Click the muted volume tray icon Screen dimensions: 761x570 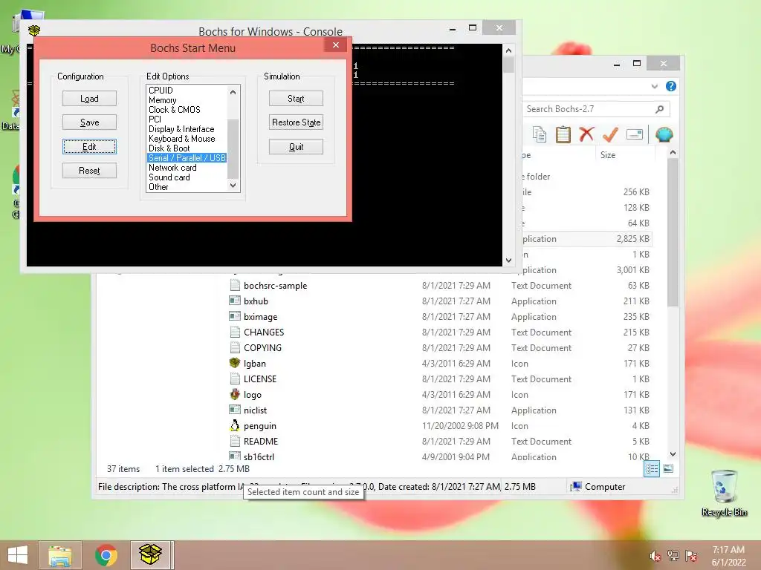click(655, 556)
